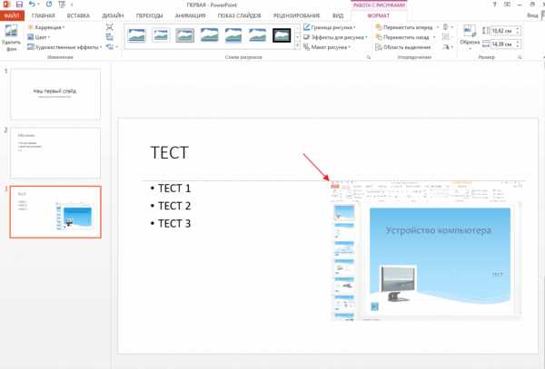Open Эффекты для рисунка dropdown
545x369 pixels.
(x=335, y=37)
